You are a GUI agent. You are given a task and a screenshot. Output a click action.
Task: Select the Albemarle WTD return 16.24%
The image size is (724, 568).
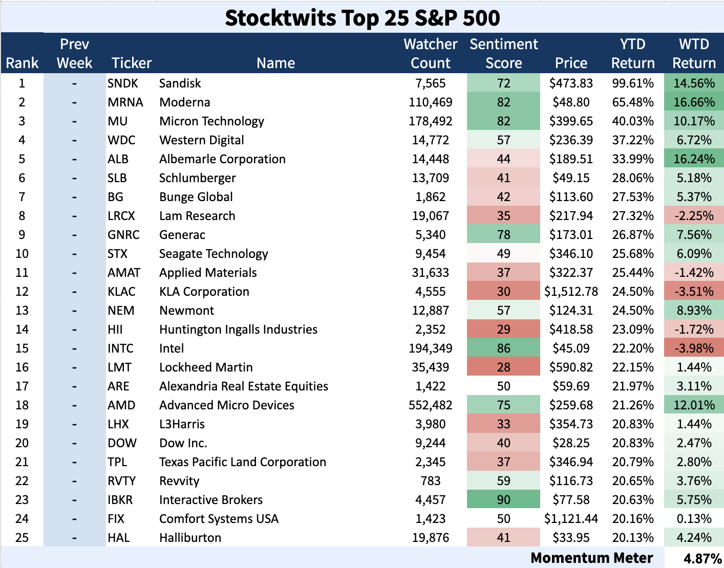click(694, 159)
